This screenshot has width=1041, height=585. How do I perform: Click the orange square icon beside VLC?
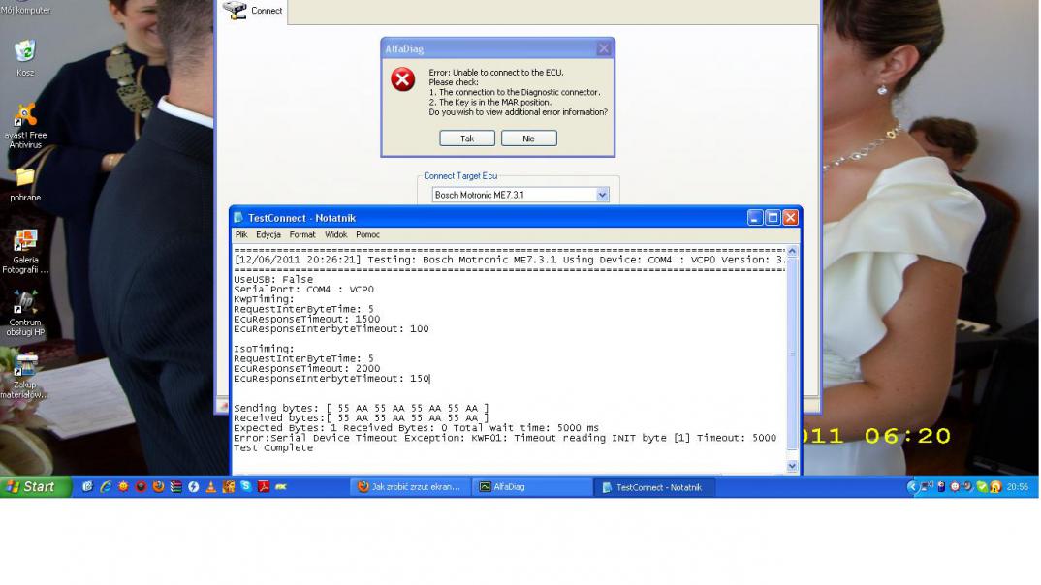tap(229, 487)
